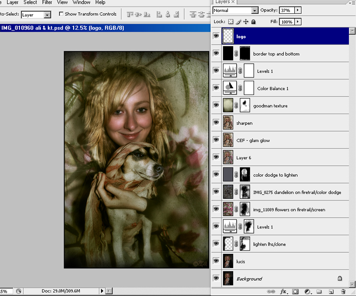
Task: Click the color dodge layer mask thumbnail
Action: pos(245,175)
